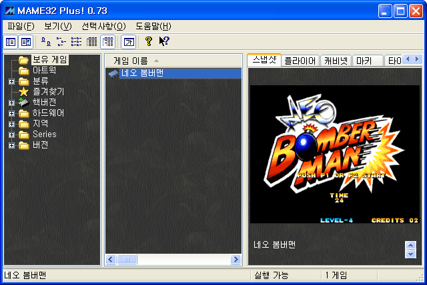Click the 버전 folder icon

[x=24, y=145]
